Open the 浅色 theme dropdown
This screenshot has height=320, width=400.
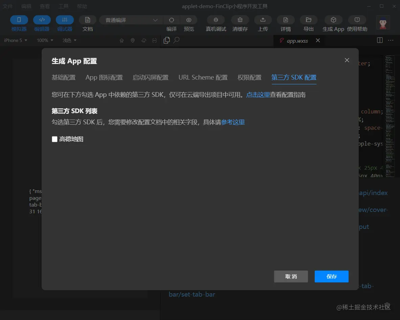(69, 40)
